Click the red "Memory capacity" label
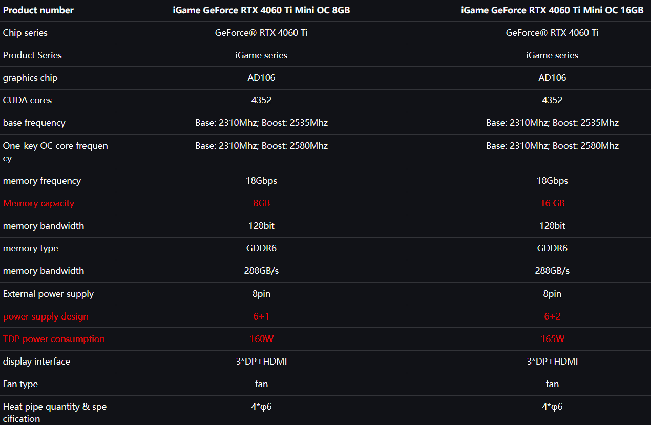This screenshot has height=425, width=651. pos(38,203)
